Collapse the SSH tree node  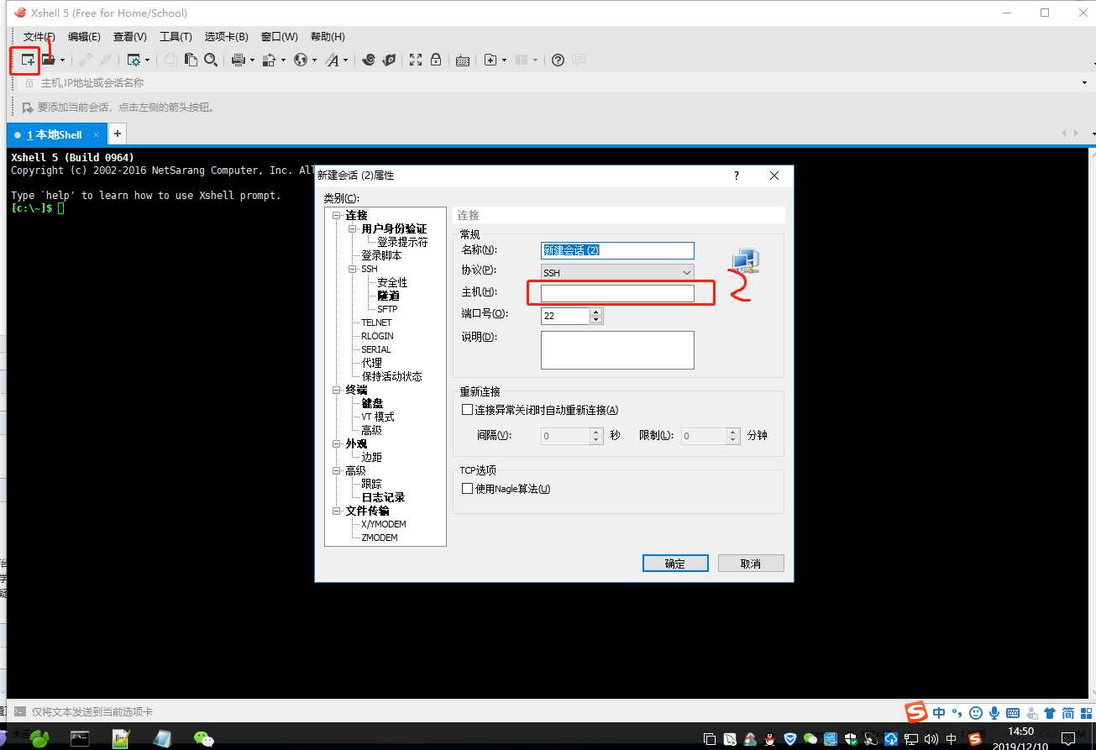pyautogui.click(x=354, y=270)
